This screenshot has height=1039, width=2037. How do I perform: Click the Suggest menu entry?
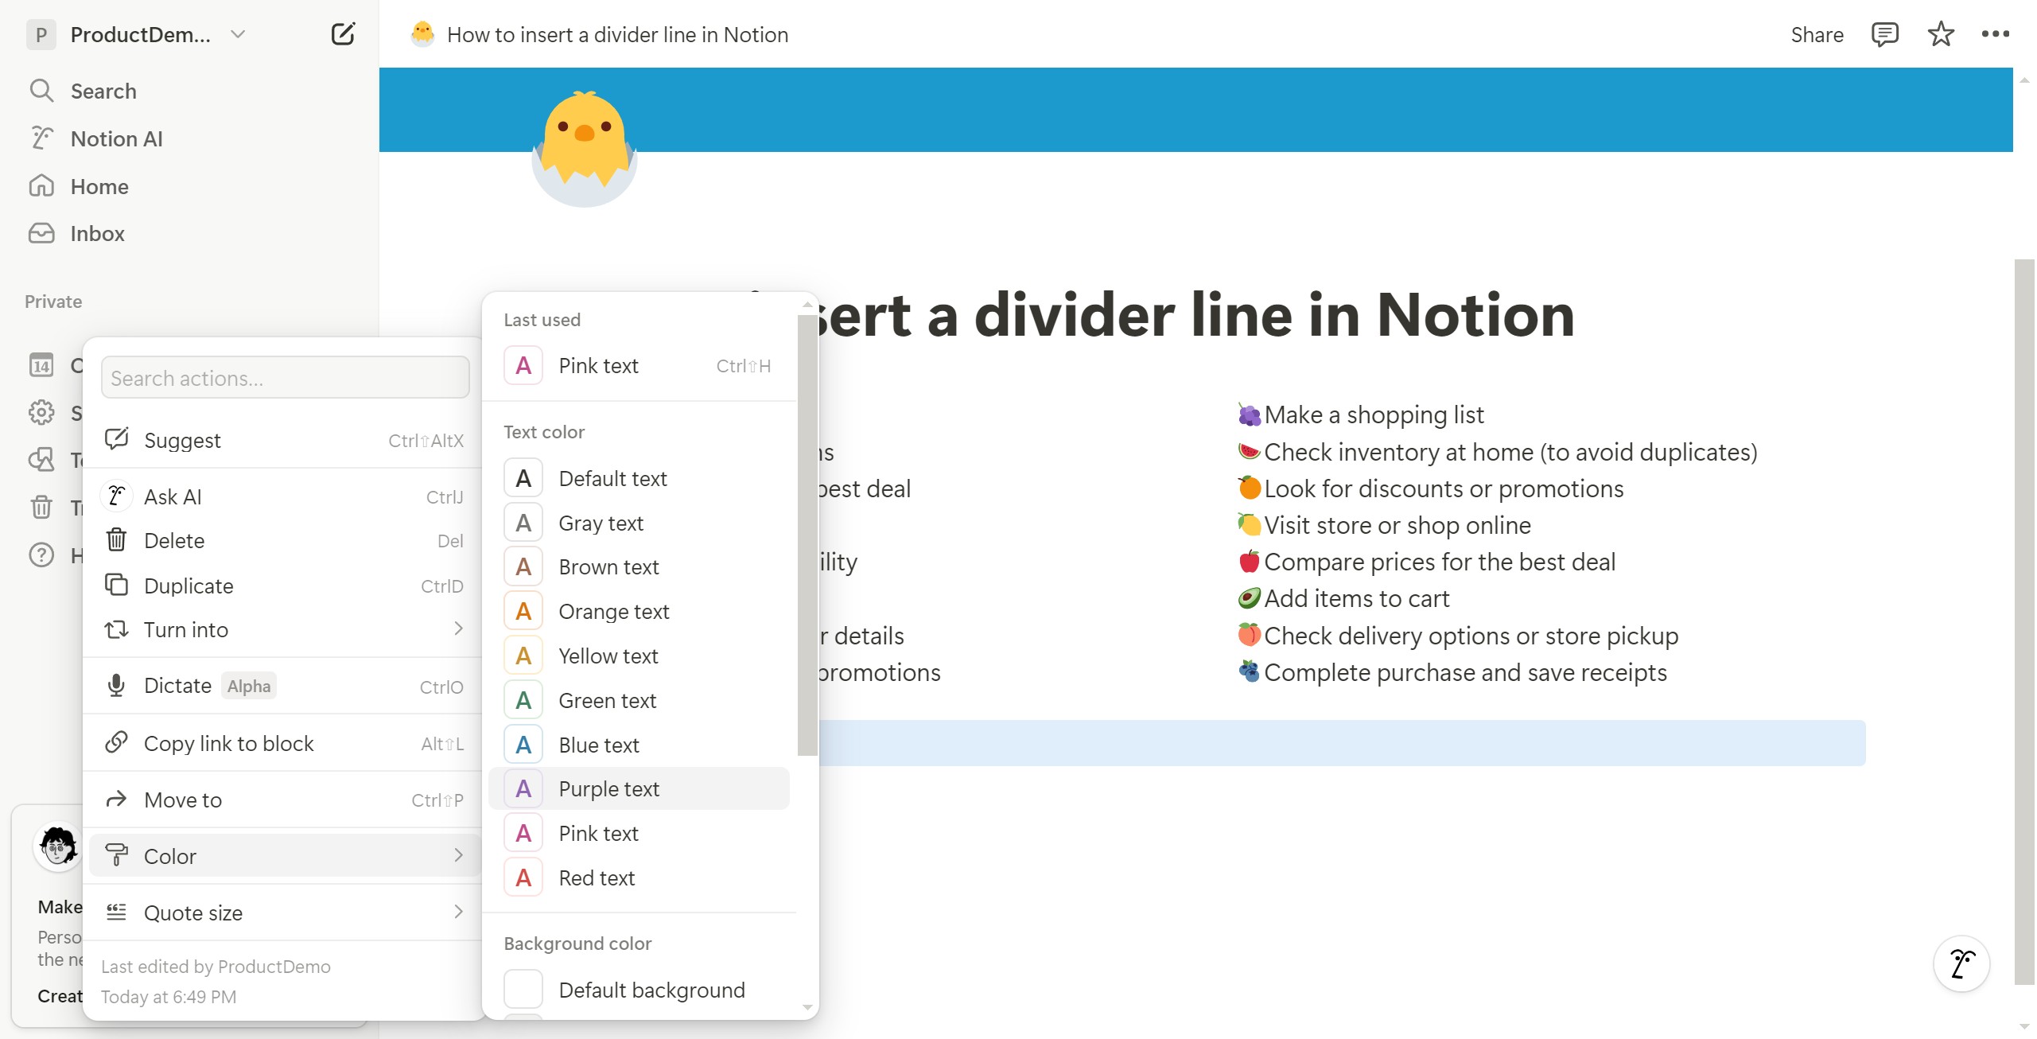pos(284,440)
